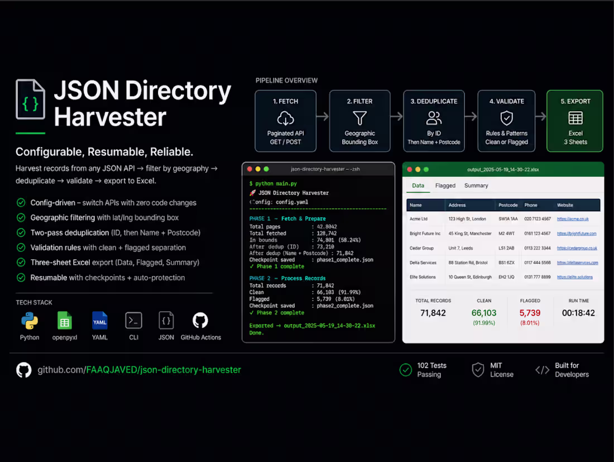Open the Data sheet tab

point(418,185)
